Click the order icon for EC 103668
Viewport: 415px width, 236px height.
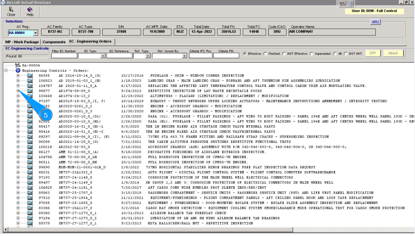[x=30, y=96]
